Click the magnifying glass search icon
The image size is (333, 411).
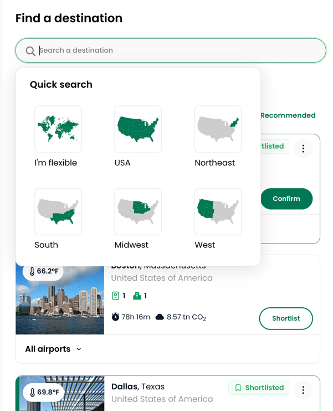click(30, 51)
